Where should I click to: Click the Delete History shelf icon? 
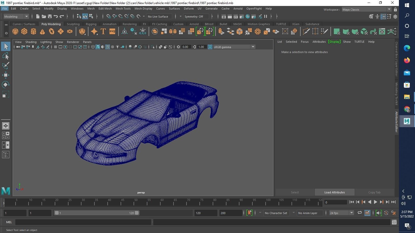(134, 32)
